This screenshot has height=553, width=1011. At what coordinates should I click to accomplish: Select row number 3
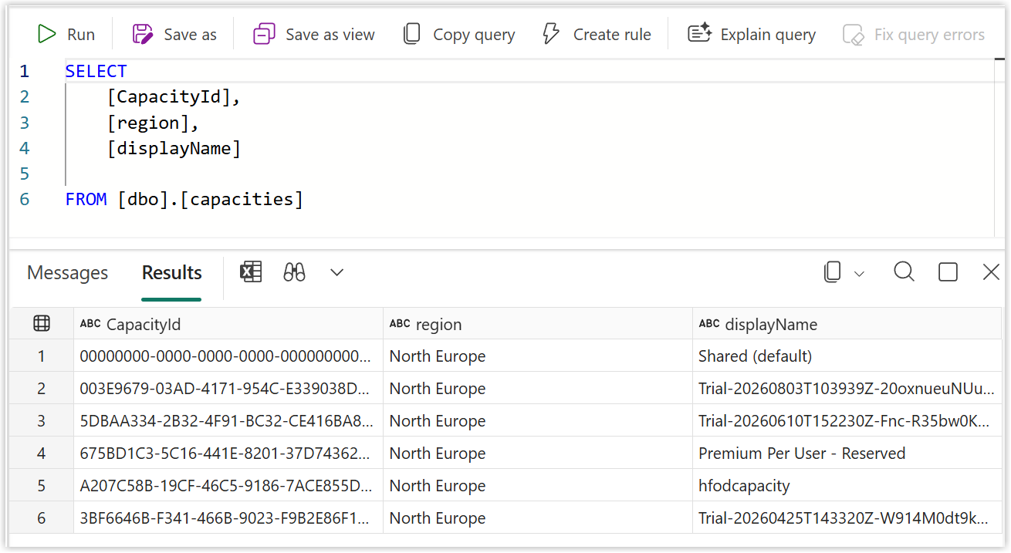[42, 421]
